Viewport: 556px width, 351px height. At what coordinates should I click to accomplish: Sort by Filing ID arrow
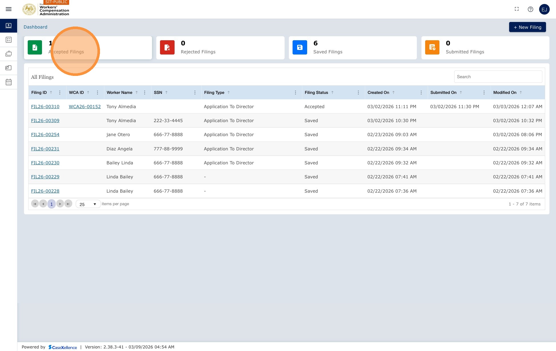pyautogui.click(x=51, y=92)
